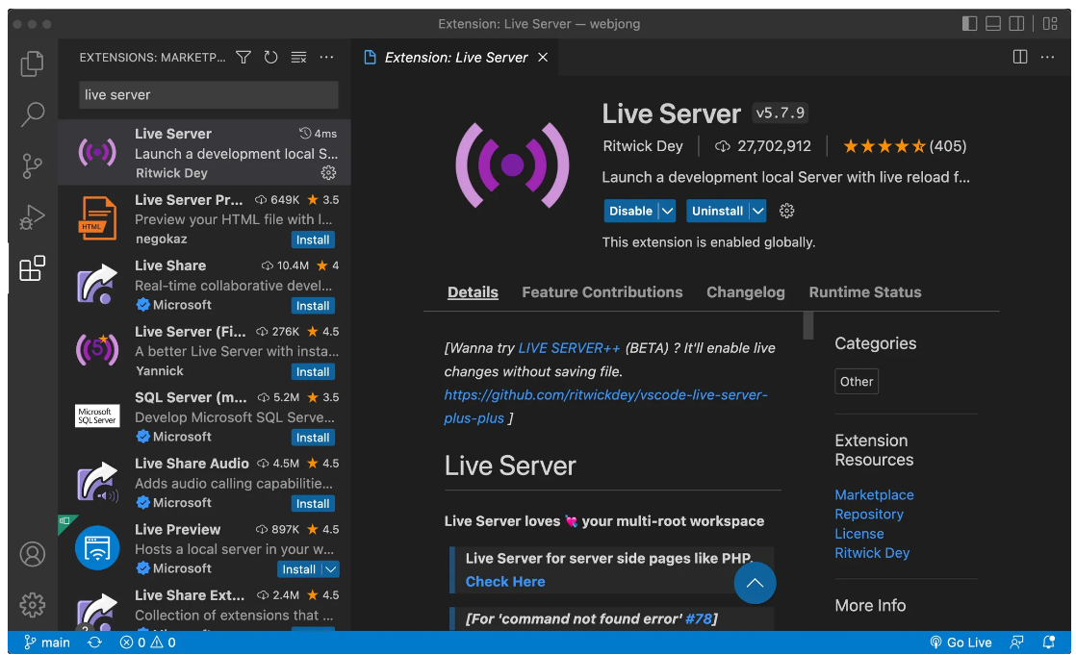This screenshot has width=1076, height=655.
Task: Open Run and Debug view
Action: [33, 217]
